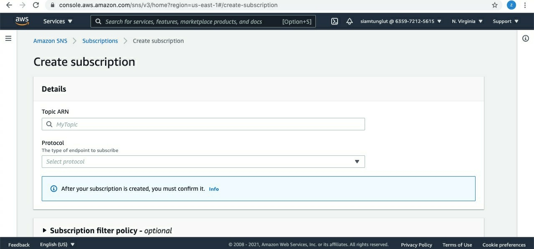The image size is (534, 249).
Task: Click the info circle in confirmation notice
Action: click(x=54, y=189)
